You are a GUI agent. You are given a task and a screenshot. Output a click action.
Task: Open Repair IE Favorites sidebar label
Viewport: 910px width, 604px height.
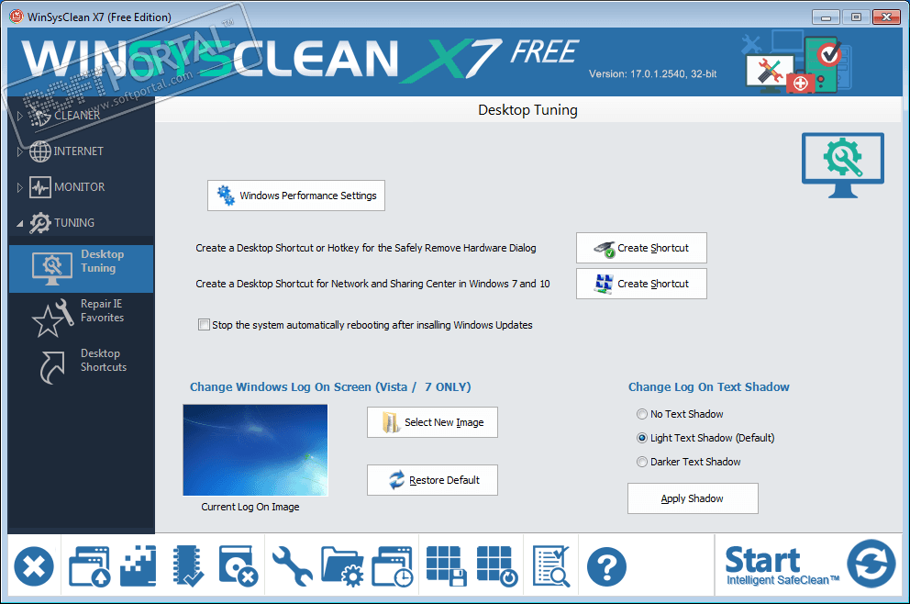pos(102,310)
